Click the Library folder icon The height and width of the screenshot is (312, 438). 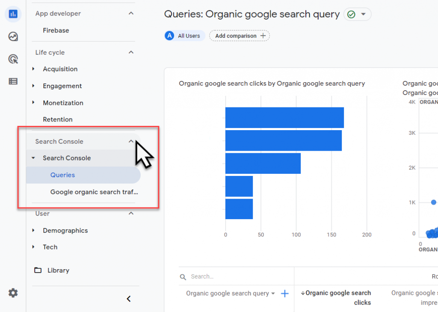coord(38,270)
